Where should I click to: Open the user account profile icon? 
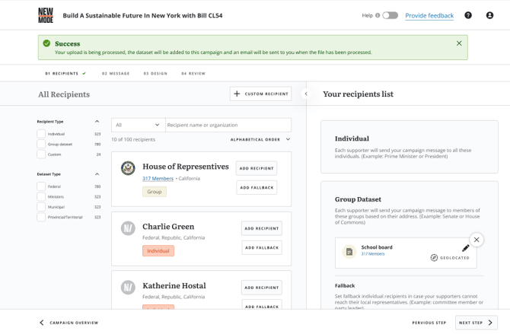(489, 15)
